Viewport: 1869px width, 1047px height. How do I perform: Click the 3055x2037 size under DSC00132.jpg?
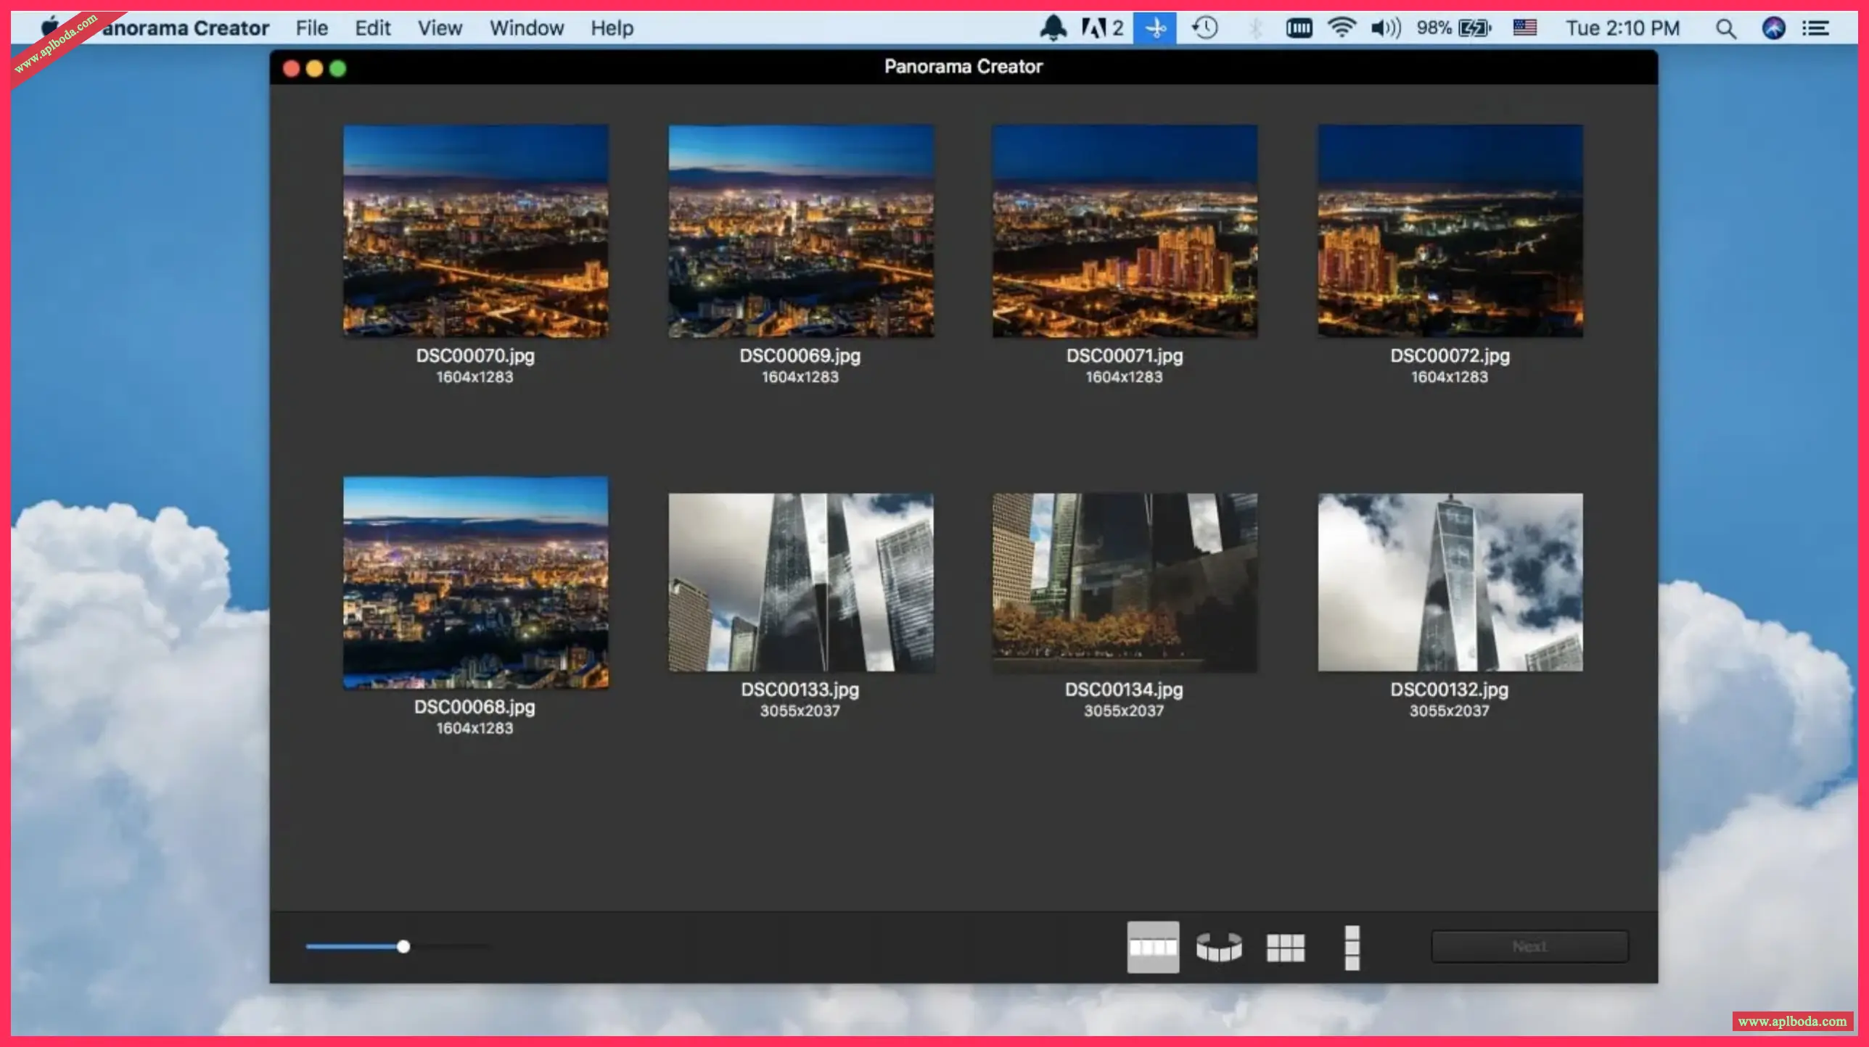point(1450,711)
